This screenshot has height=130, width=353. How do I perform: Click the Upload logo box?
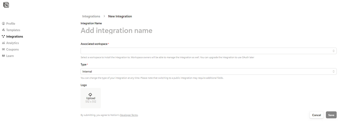pyautogui.click(x=91, y=98)
